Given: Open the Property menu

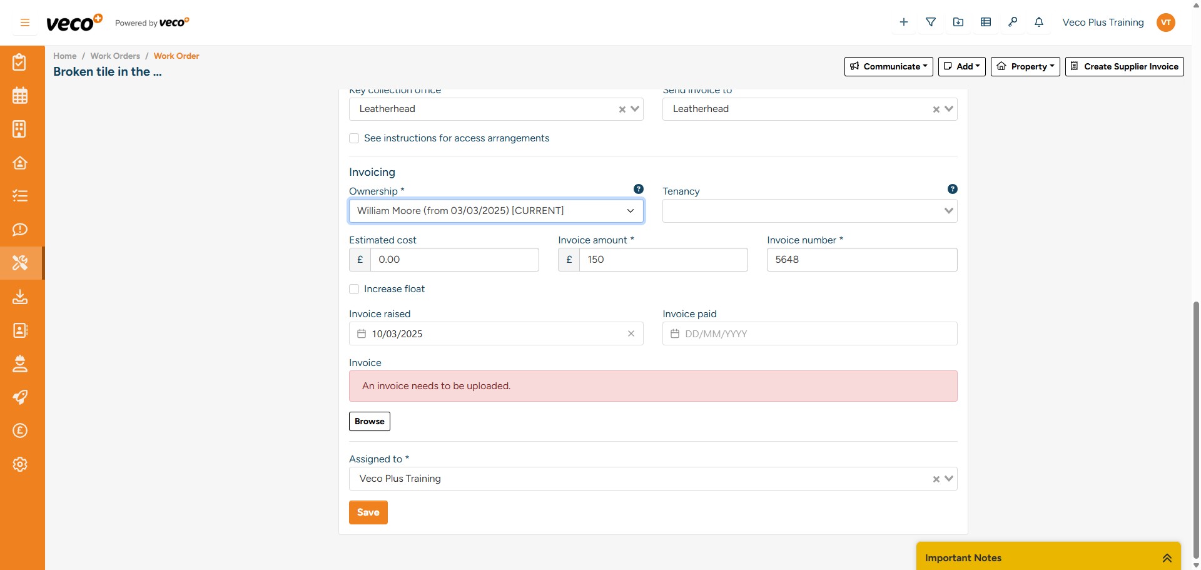Looking at the screenshot, I should point(1025,66).
